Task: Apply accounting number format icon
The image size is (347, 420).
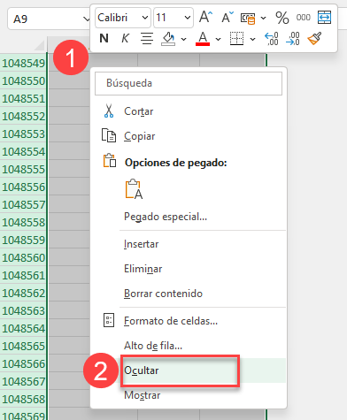Action: [x=248, y=18]
